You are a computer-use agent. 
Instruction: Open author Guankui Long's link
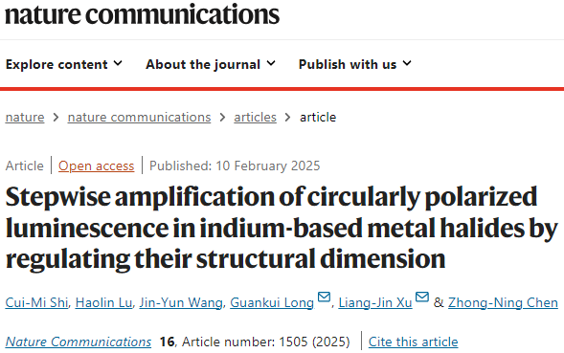coord(272,302)
